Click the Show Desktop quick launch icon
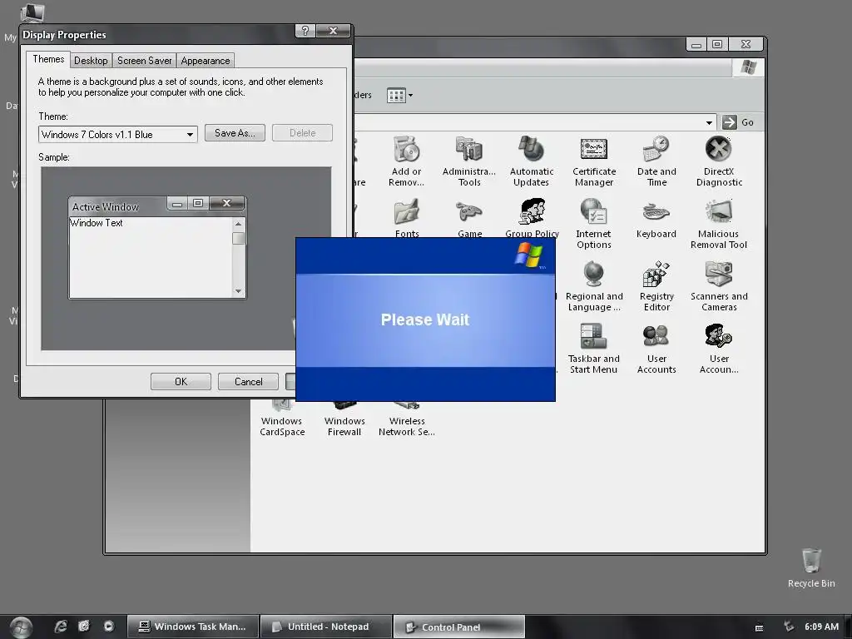The height and width of the screenshot is (639, 852). tap(84, 627)
